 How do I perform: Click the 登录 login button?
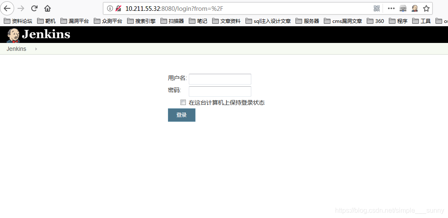(x=181, y=115)
